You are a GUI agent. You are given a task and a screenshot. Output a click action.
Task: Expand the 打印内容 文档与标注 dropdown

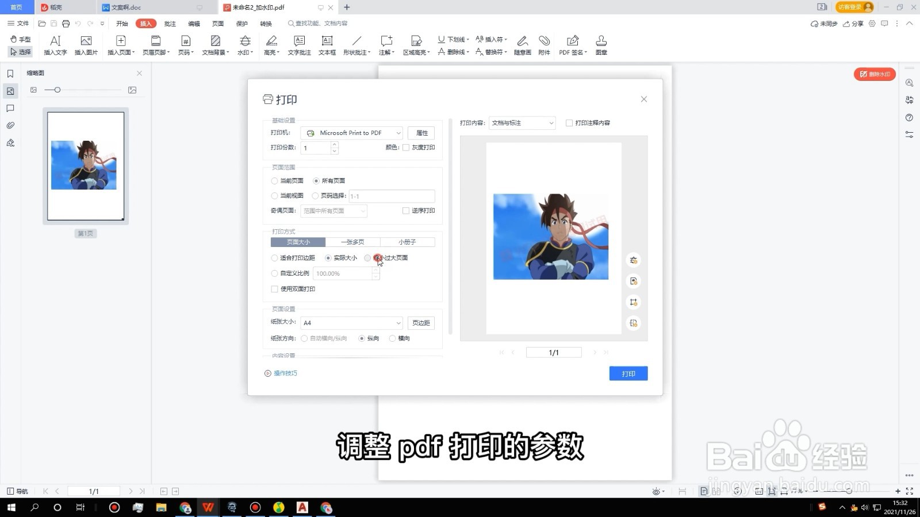[522, 123]
